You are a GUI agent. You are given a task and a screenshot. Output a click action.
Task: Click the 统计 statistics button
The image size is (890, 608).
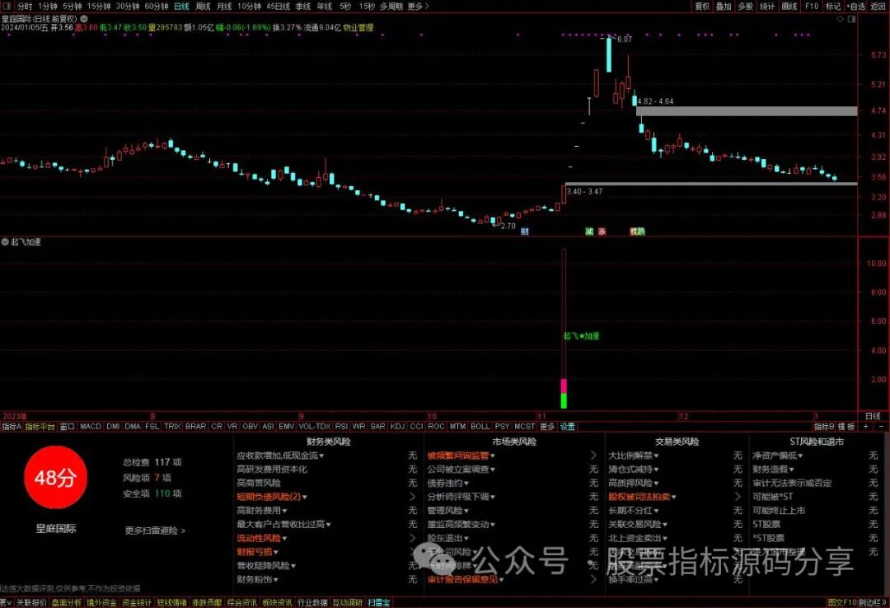pyautogui.click(x=767, y=7)
